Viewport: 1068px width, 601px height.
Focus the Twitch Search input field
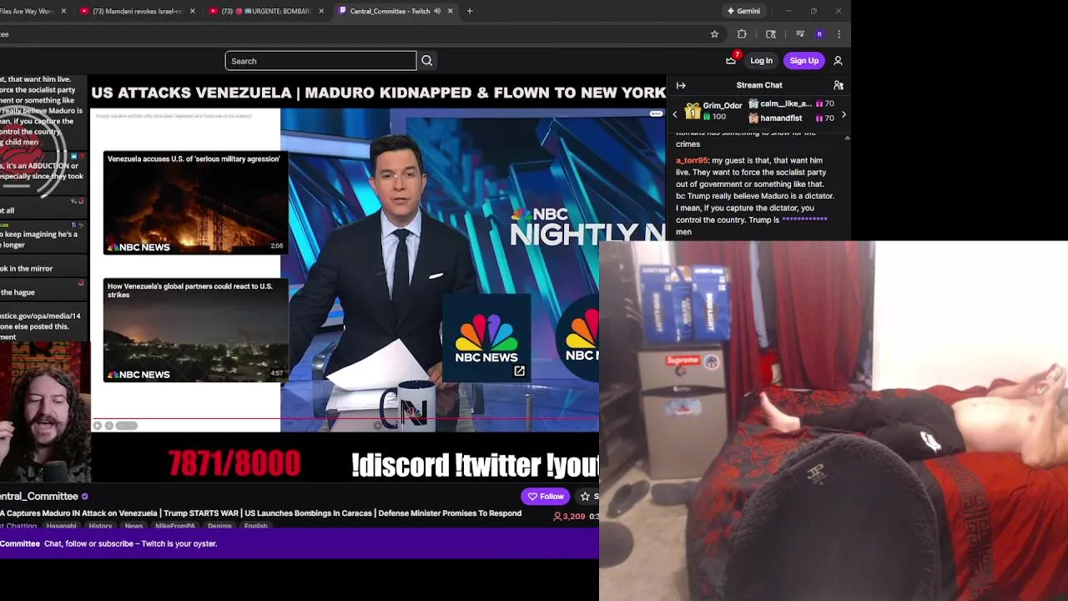tap(320, 61)
